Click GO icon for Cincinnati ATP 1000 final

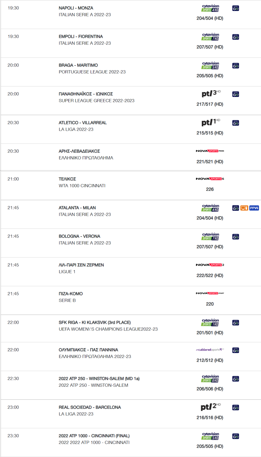point(235,436)
